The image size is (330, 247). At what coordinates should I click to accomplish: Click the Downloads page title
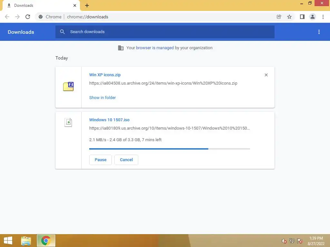(x=21, y=32)
